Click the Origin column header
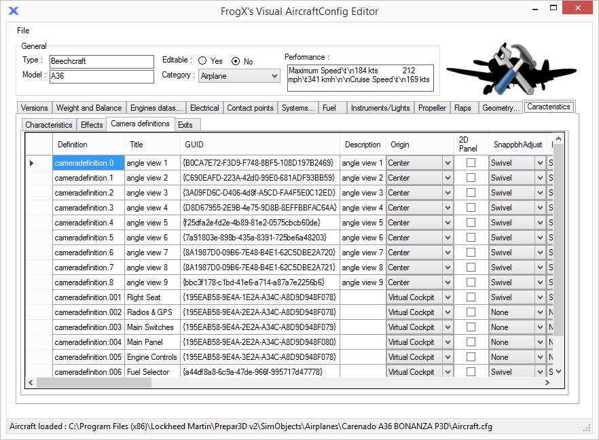The width and height of the screenshot is (599, 440). pyautogui.click(x=420, y=145)
